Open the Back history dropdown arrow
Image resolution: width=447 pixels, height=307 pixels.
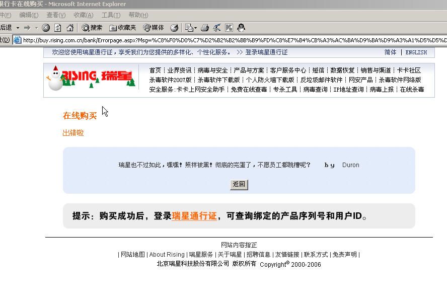[18, 28]
